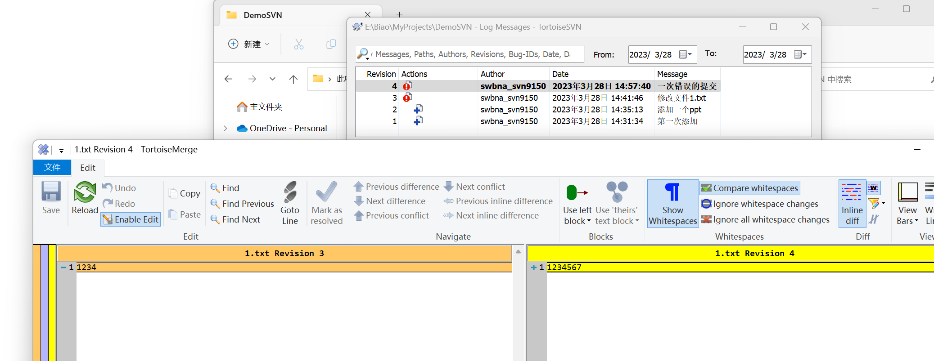Open Find in TortoiseMerge
This screenshot has width=934, height=361.
point(225,188)
